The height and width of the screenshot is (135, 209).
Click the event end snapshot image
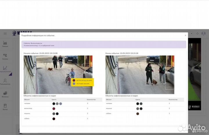140,75
